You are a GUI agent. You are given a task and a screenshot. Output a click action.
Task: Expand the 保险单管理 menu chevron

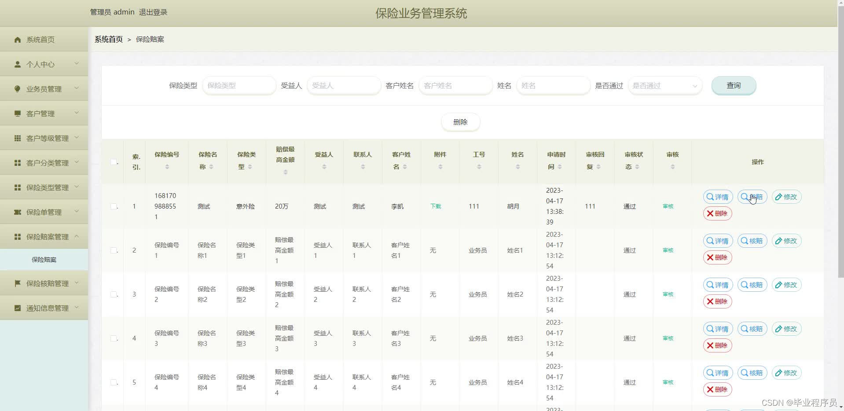click(77, 212)
